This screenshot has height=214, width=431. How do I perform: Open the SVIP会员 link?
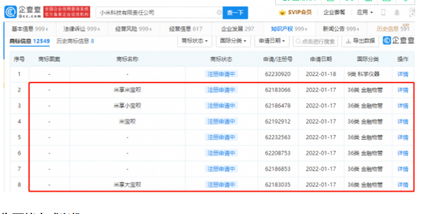[300, 12]
